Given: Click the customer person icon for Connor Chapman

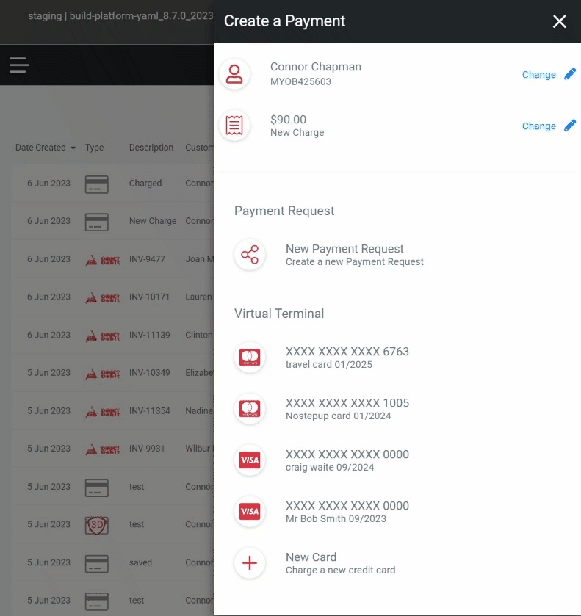Looking at the screenshot, I should coord(234,74).
